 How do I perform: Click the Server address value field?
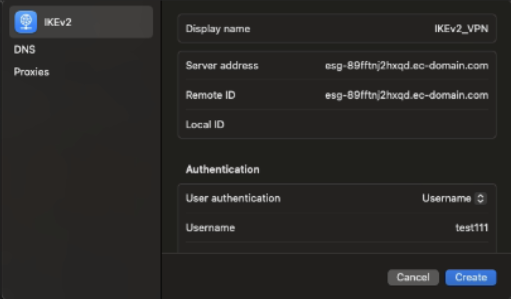406,66
